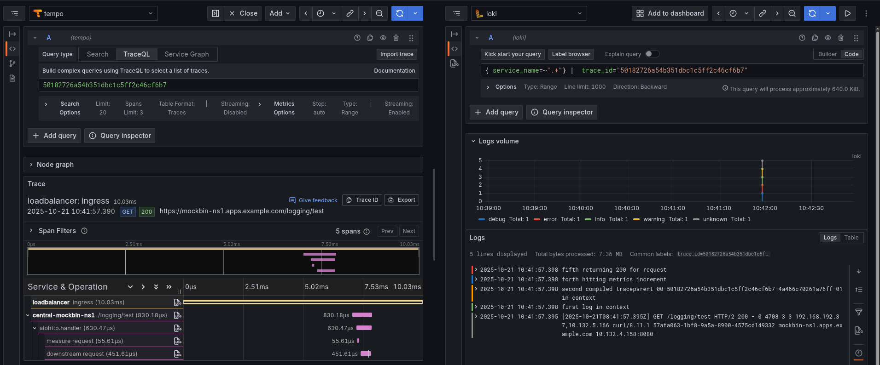Select the Service Graph query type tab
880x365 pixels.
[x=186, y=54]
